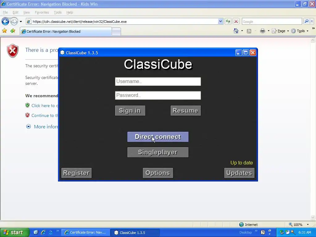The width and height of the screenshot is (316, 237).
Task: Click the network monitors tray icon
Action: 288,232
